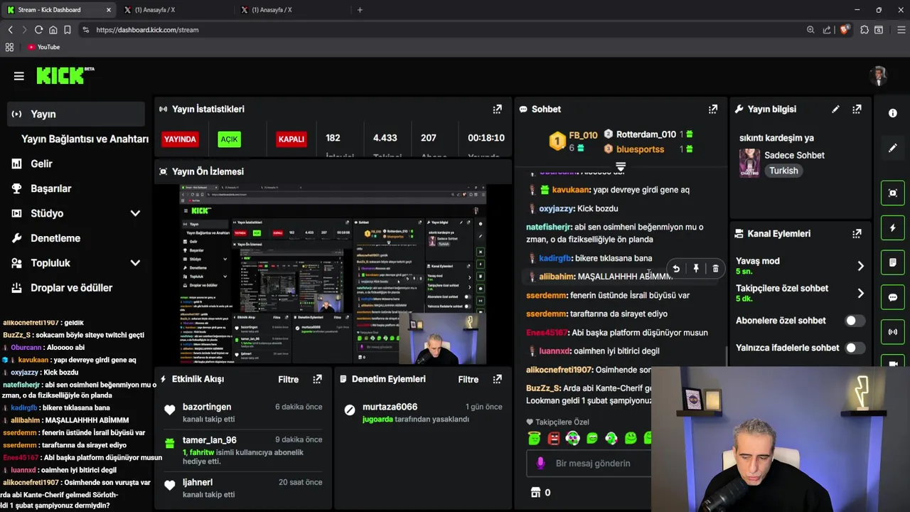Open Yayın Bağlantısı ve Anahtarı

tap(85, 139)
